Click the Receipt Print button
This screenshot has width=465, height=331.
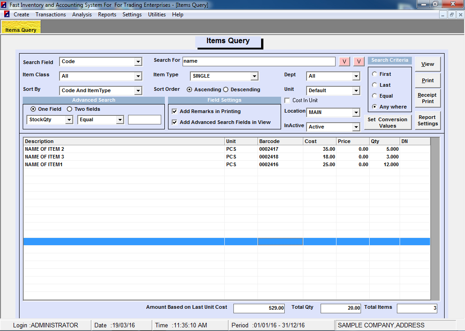(x=427, y=98)
